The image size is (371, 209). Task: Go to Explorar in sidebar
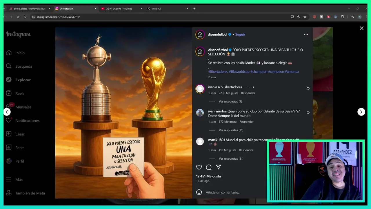(x=19, y=80)
